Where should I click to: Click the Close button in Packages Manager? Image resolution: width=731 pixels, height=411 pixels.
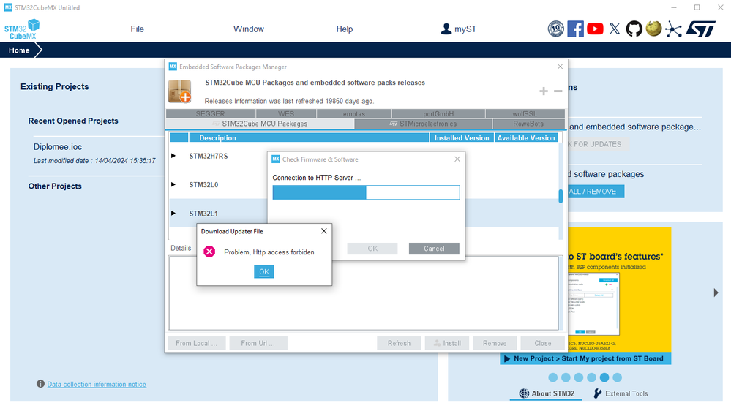click(x=543, y=343)
